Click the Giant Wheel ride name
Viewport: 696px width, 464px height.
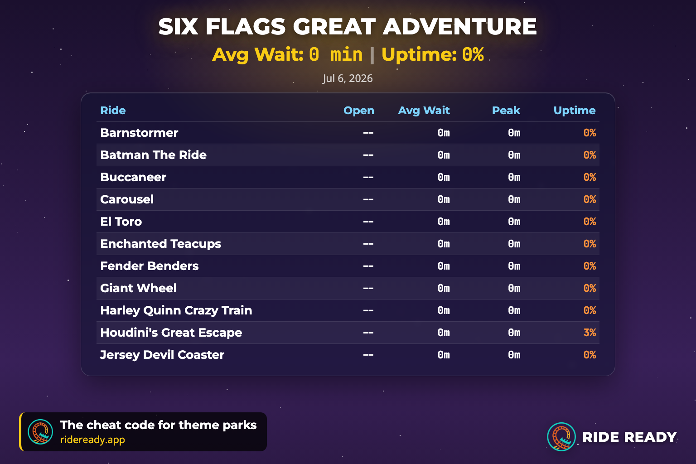(138, 288)
